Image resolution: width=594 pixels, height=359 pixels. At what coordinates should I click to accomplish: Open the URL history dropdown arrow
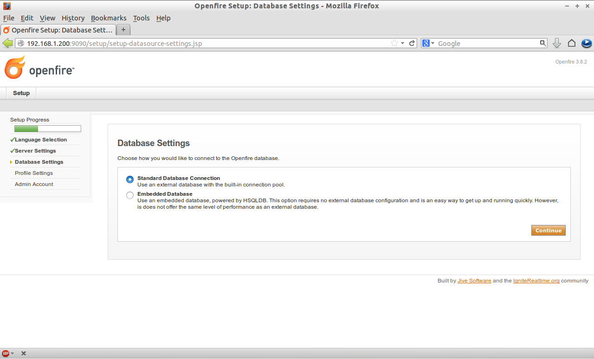tap(403, 43)
